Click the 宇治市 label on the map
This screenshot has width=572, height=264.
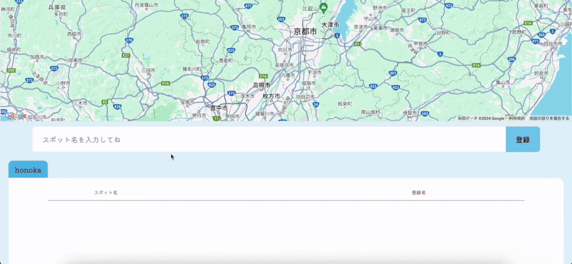coord(315,73)
